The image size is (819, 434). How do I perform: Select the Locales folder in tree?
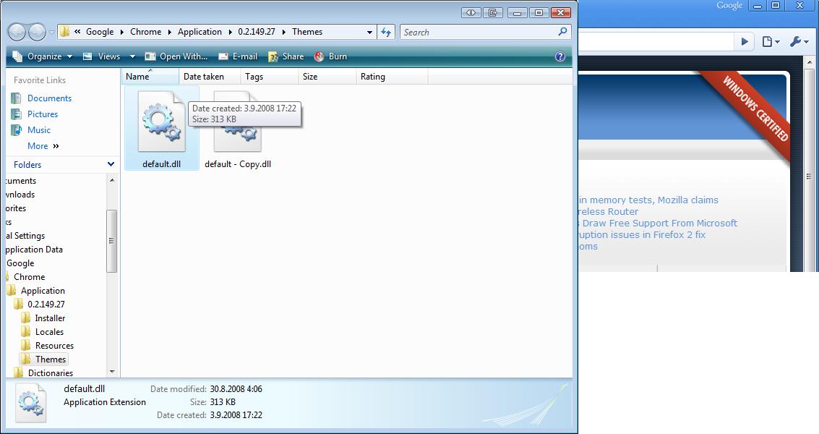pos(49,332)
